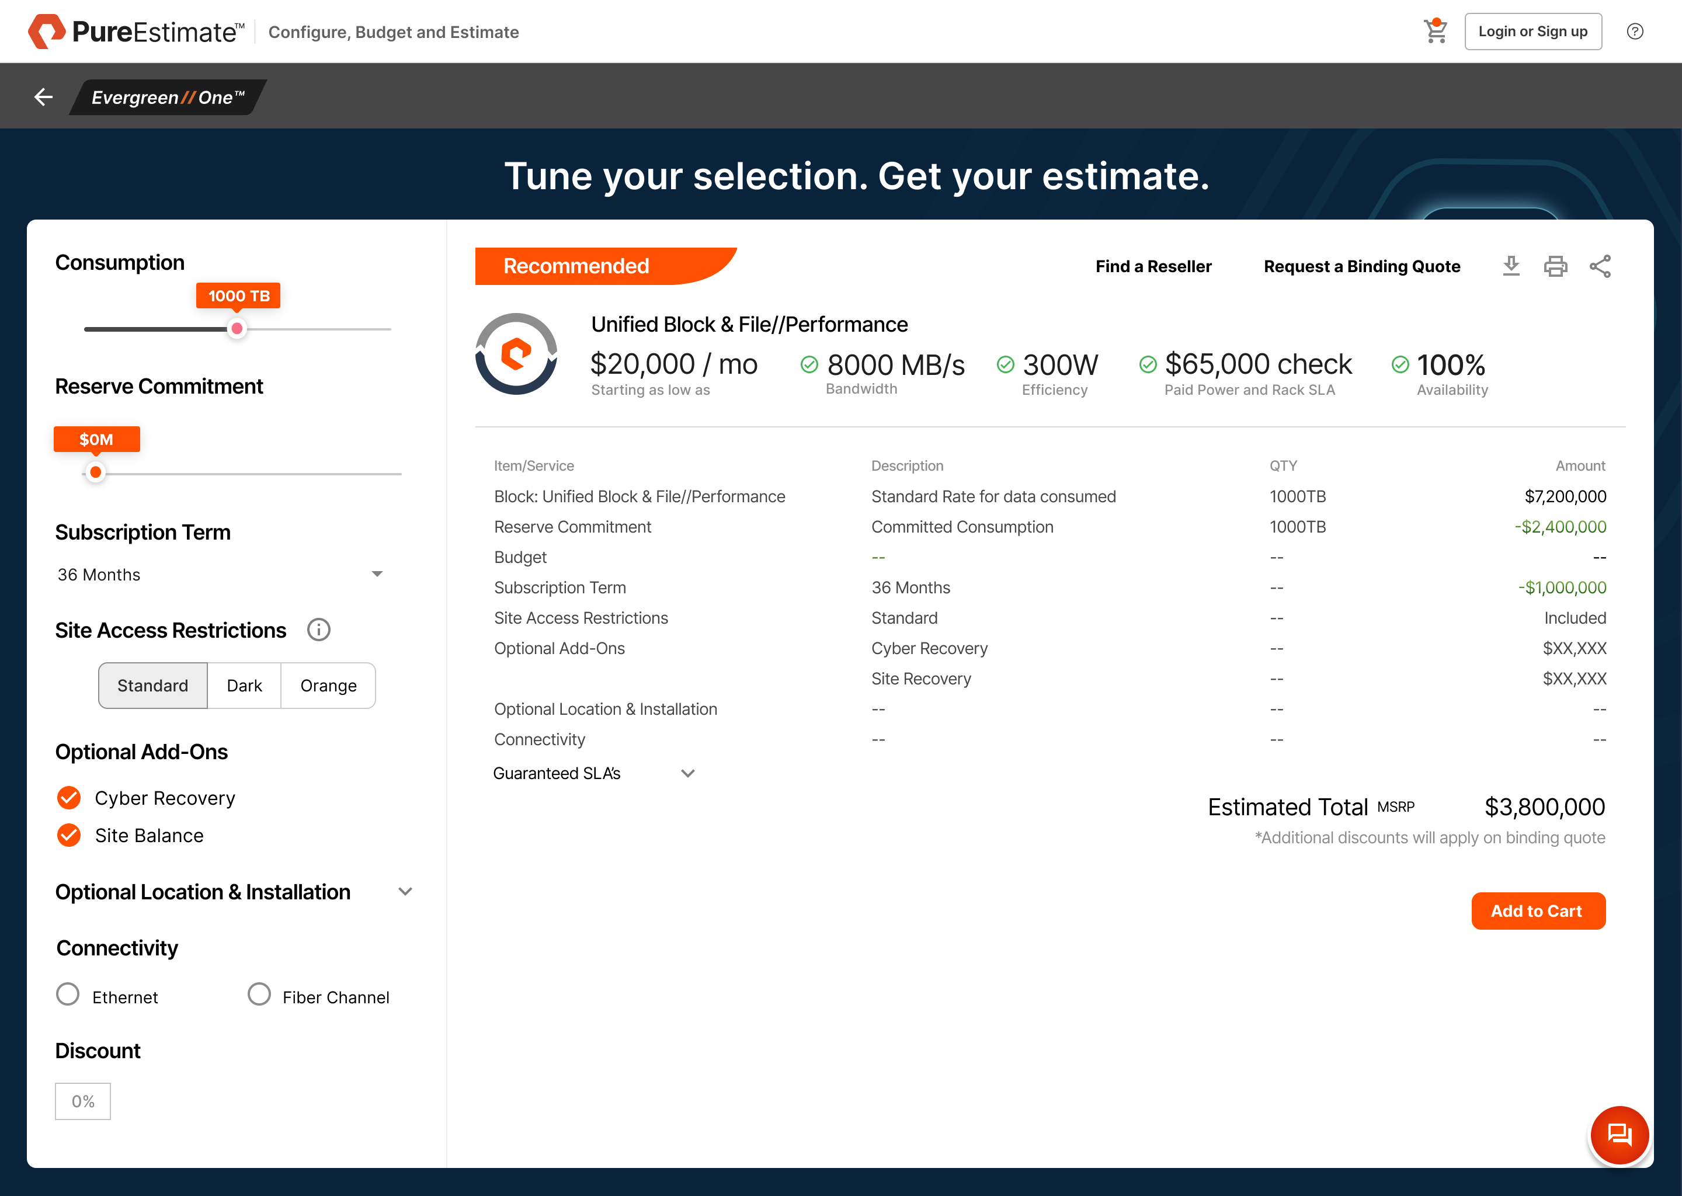Image resolution: width=1682 pixels, height=1196 pixels.
Task: Select the Dark site access option
Action: point(244,686)
